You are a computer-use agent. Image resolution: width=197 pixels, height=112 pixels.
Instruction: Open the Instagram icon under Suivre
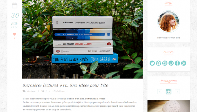click(165, 63)
